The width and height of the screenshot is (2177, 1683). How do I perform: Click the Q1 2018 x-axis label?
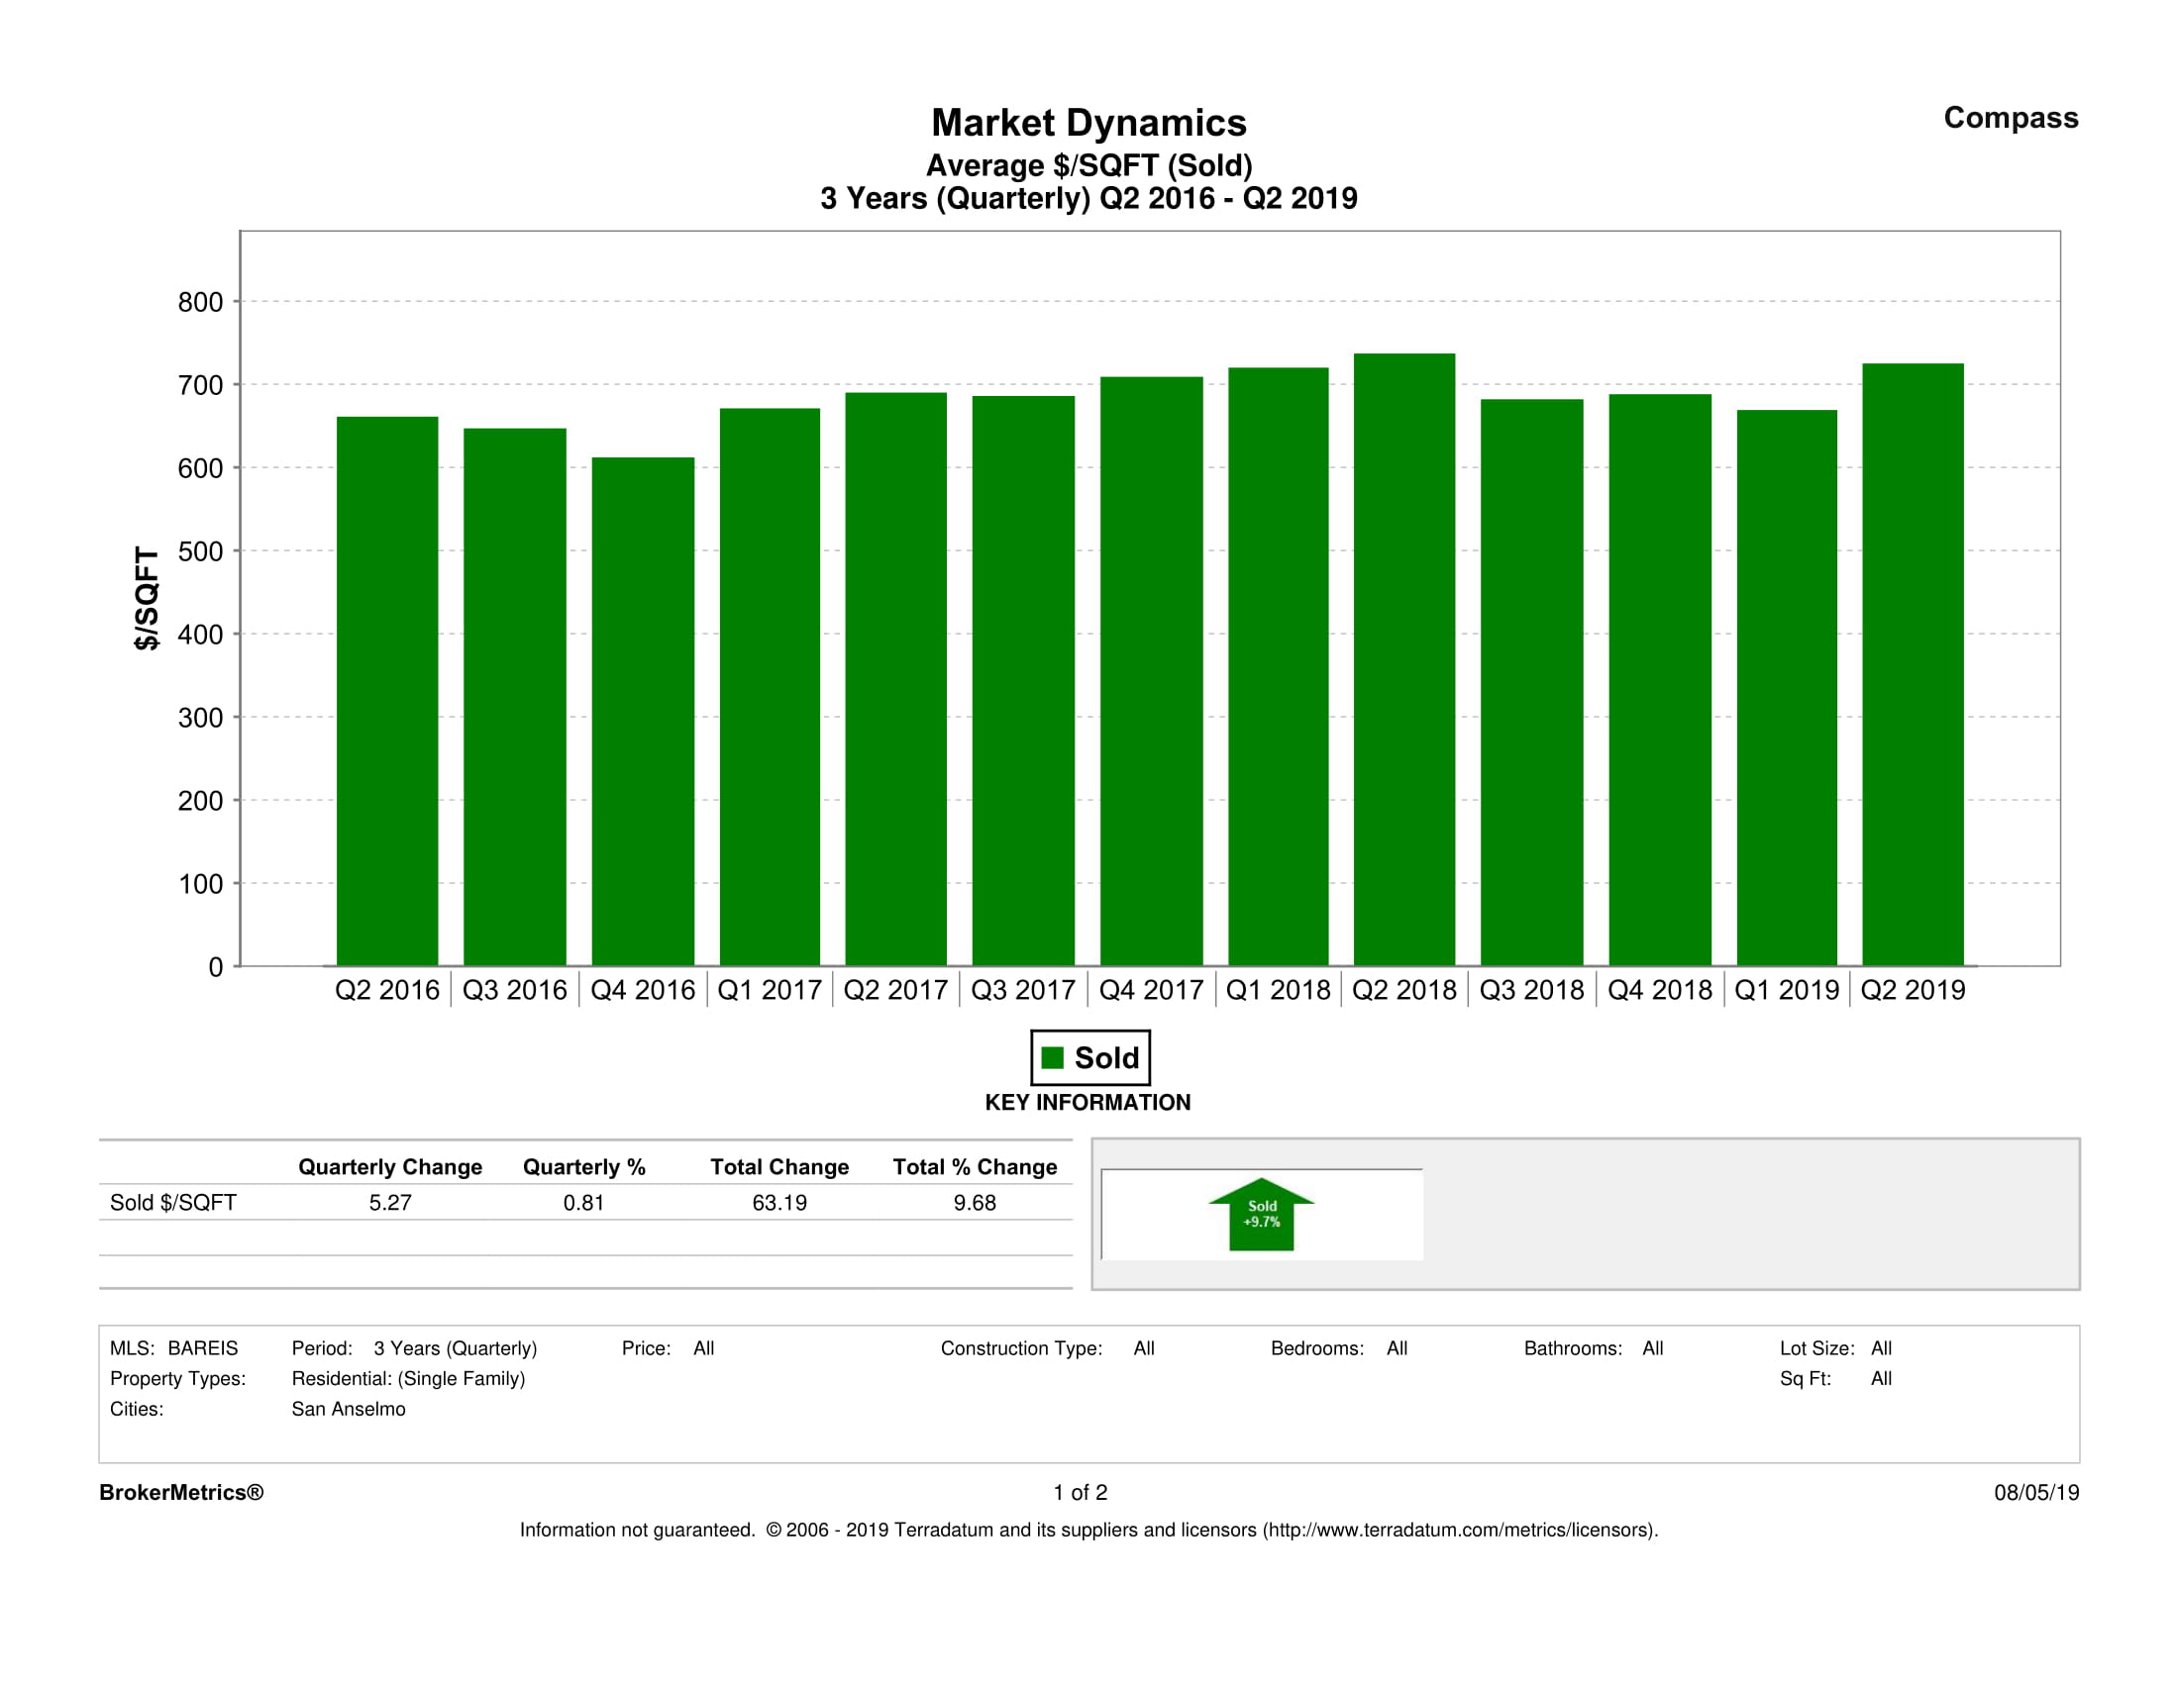[x=1277, y=989]
